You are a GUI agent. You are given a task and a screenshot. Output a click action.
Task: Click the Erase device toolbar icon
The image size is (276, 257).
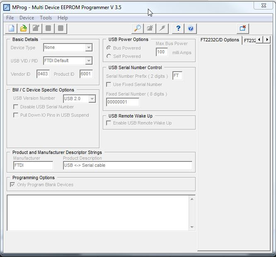coord(150,28)
